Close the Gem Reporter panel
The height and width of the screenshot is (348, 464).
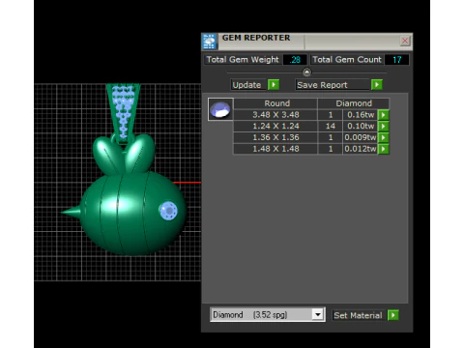tap(405, 41)
